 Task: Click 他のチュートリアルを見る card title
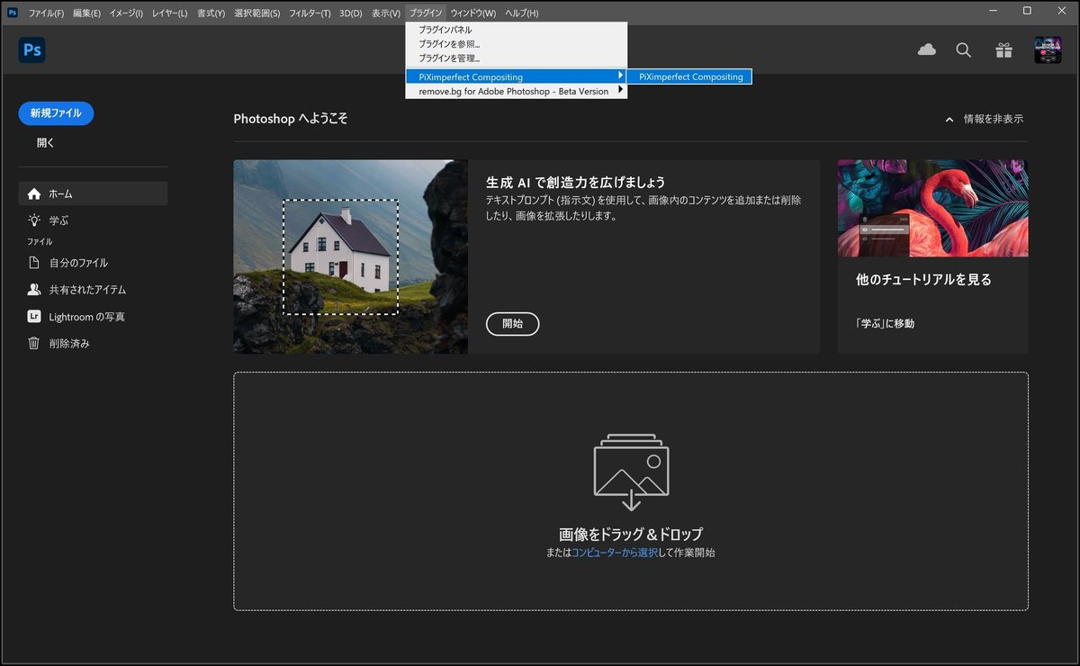pyautogui.click(x=923, y=280)
